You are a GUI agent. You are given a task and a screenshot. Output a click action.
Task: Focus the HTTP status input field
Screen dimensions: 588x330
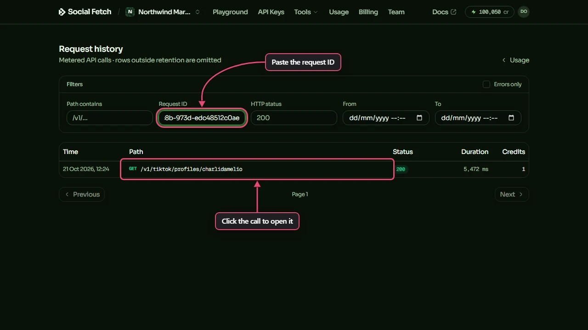coord(294,118)
